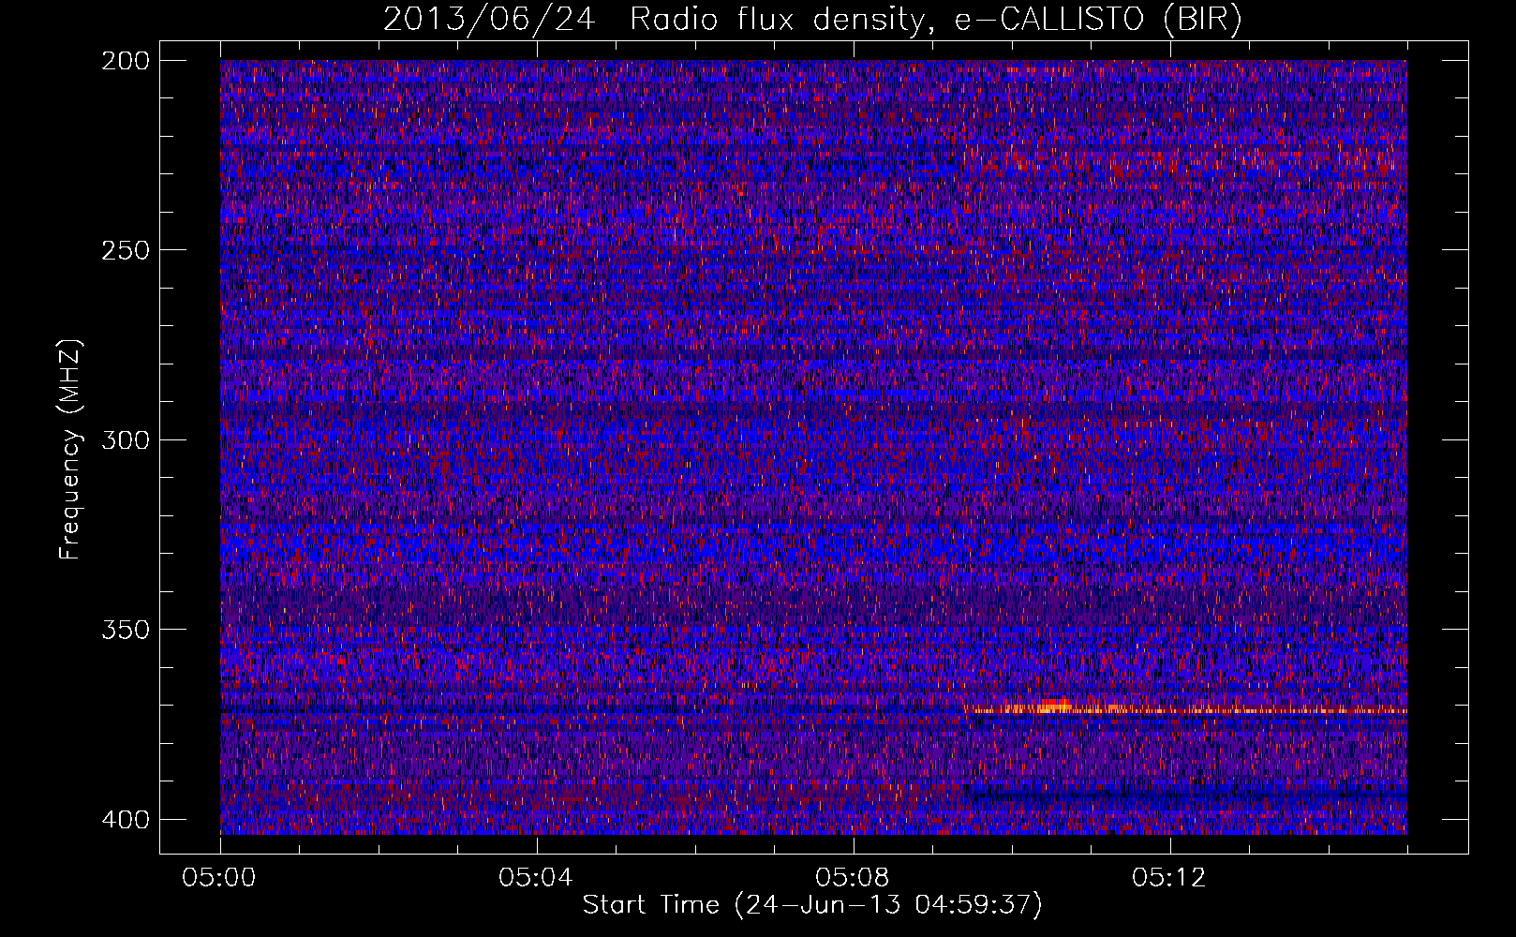The image size is (1516, 937).
Task: Click the 200 frequency tick label
Action: [126, 61]
